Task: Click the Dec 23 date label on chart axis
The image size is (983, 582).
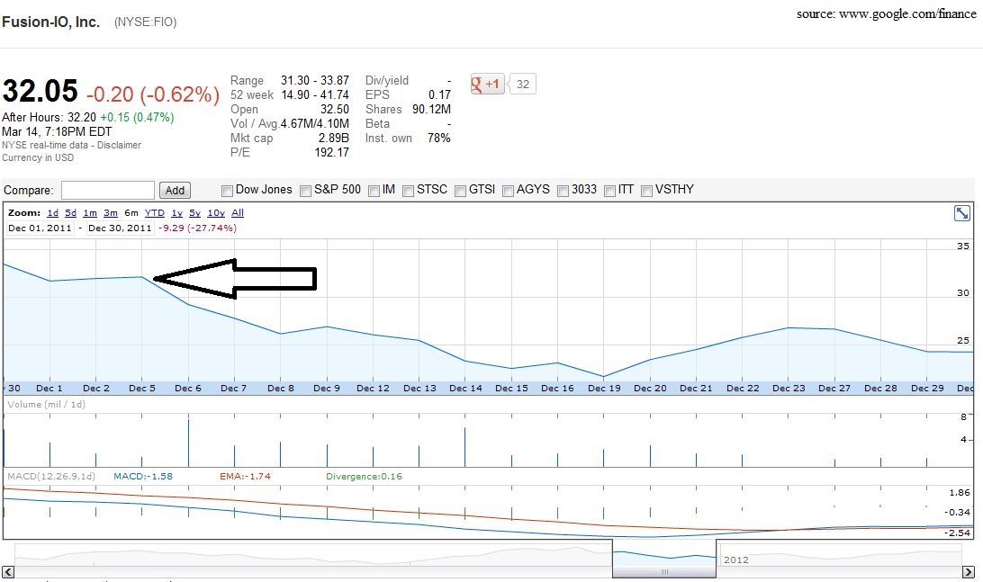Action: pos(789,389)
